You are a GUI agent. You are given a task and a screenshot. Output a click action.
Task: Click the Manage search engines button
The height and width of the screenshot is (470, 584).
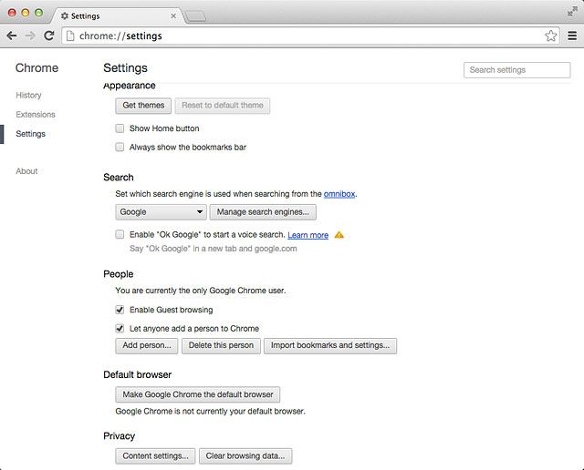point(263,212)
